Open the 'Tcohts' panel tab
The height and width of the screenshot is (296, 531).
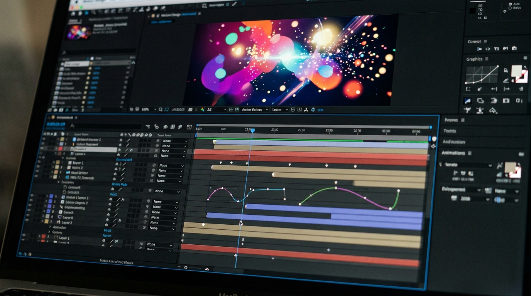click(x=450, y=131)
